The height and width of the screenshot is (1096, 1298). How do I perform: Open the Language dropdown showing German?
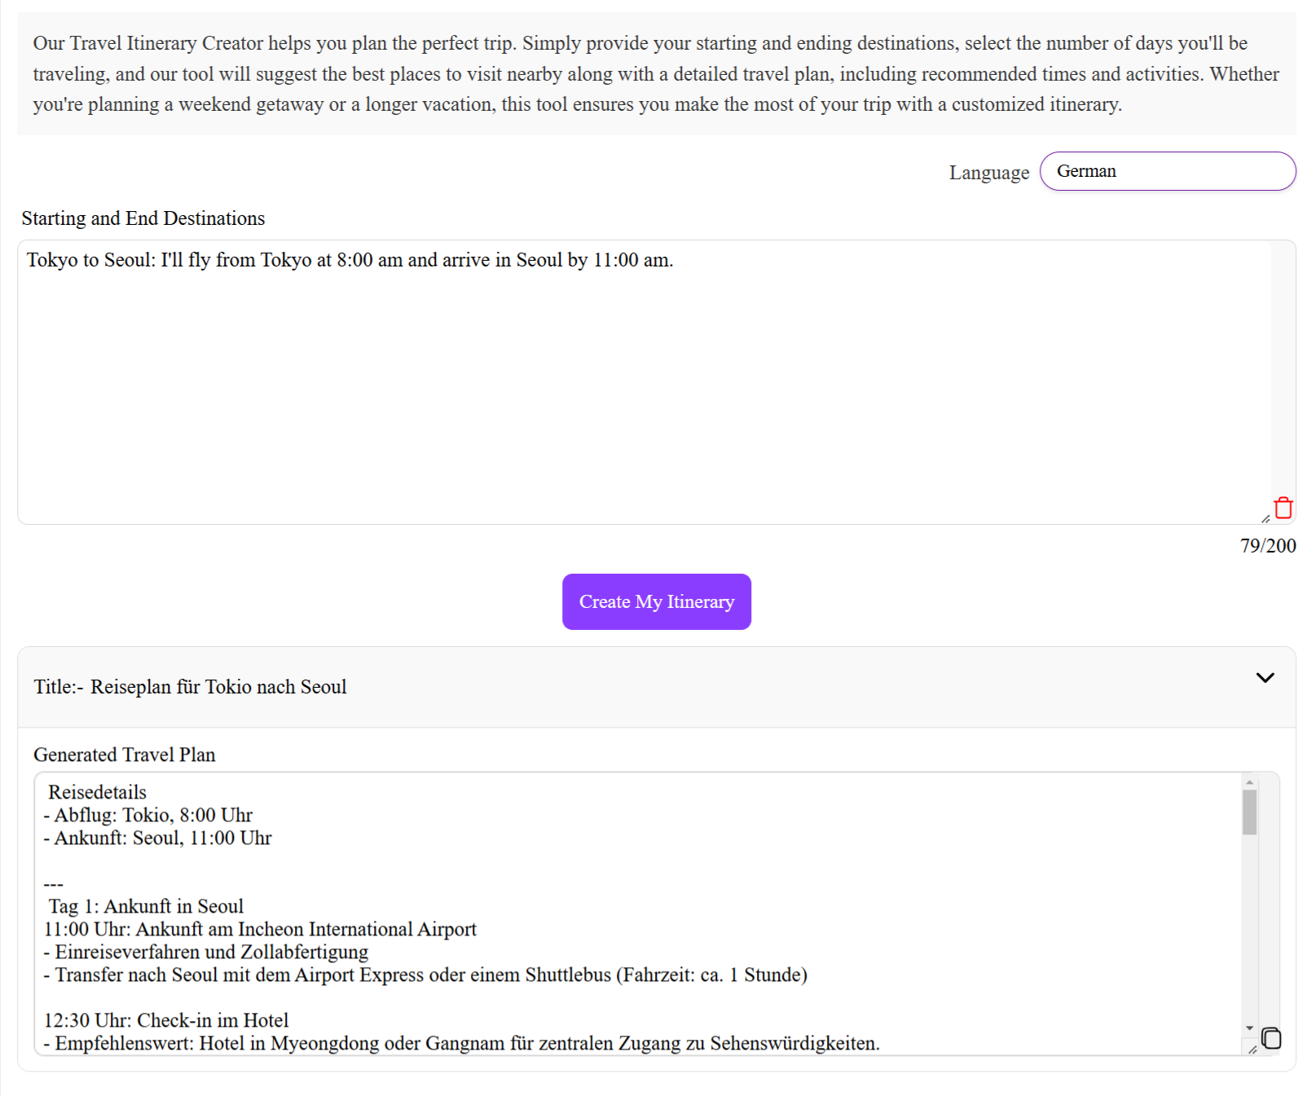click(x=1167, y=171)
